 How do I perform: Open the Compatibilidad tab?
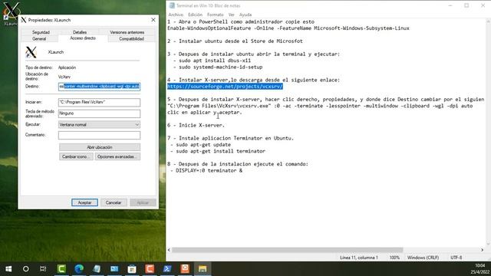[131, 39]
